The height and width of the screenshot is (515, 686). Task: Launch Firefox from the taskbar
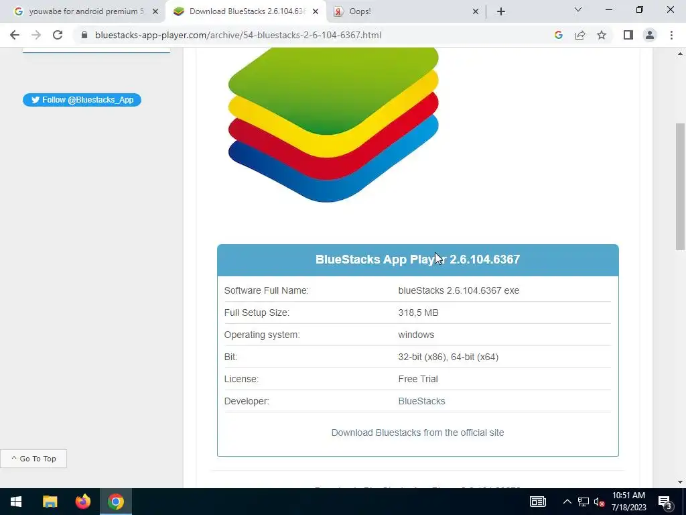click(82, 502)
